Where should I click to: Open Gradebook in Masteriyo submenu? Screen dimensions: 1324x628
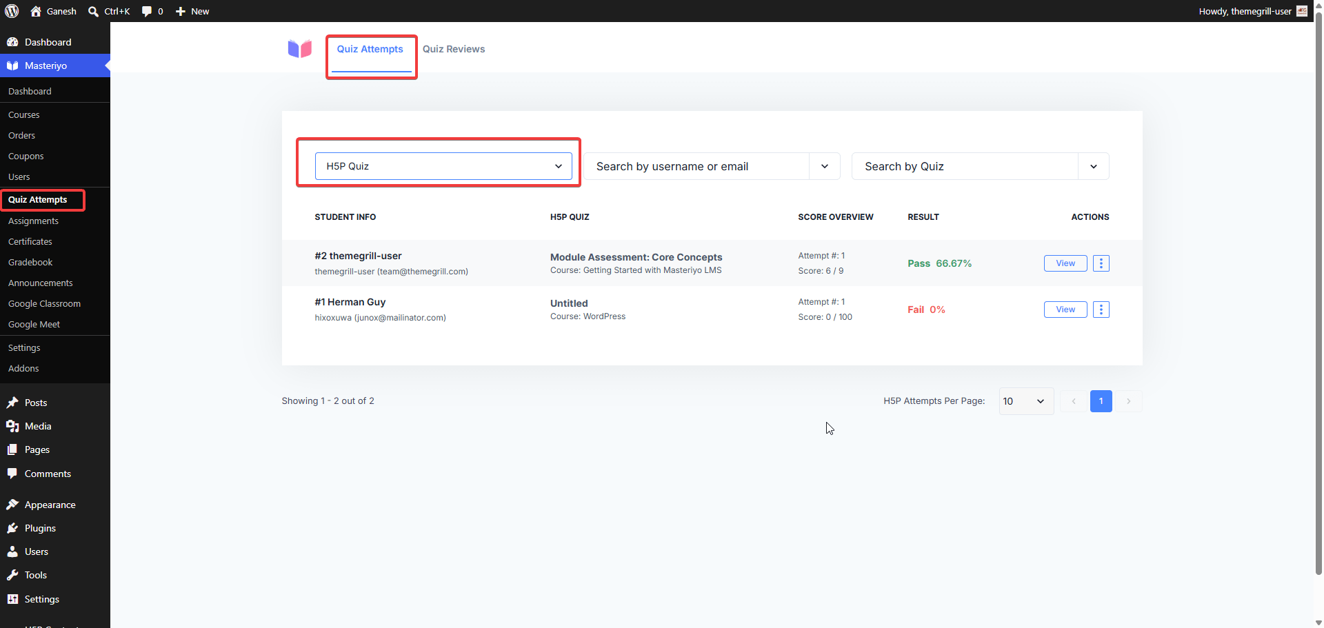pyautogui.click(x=30, y=262)
